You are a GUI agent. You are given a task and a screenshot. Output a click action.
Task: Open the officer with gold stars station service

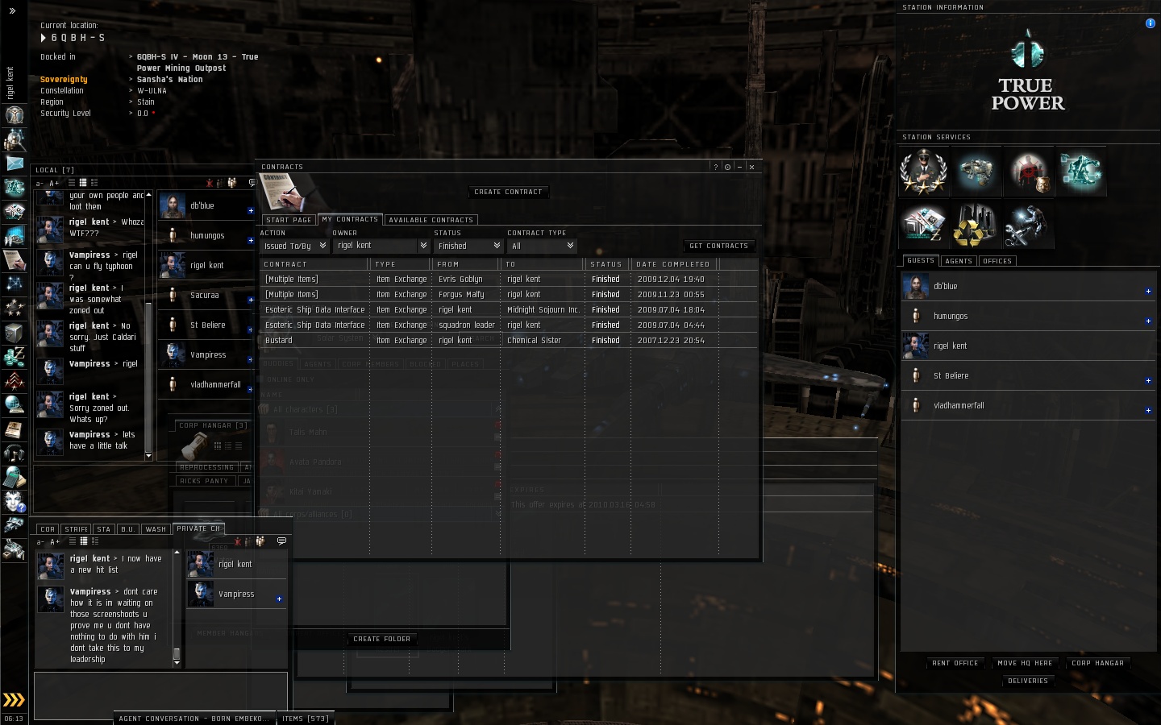click(924, 172)
